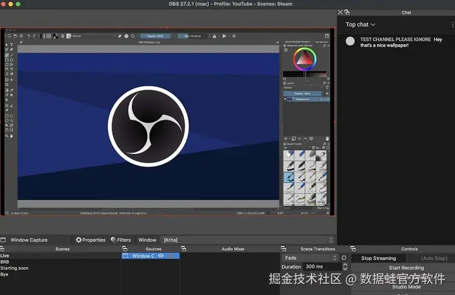Open Krita pattern swatch in toolbar
The image size is (455, 295).
(x=49, y=36)
